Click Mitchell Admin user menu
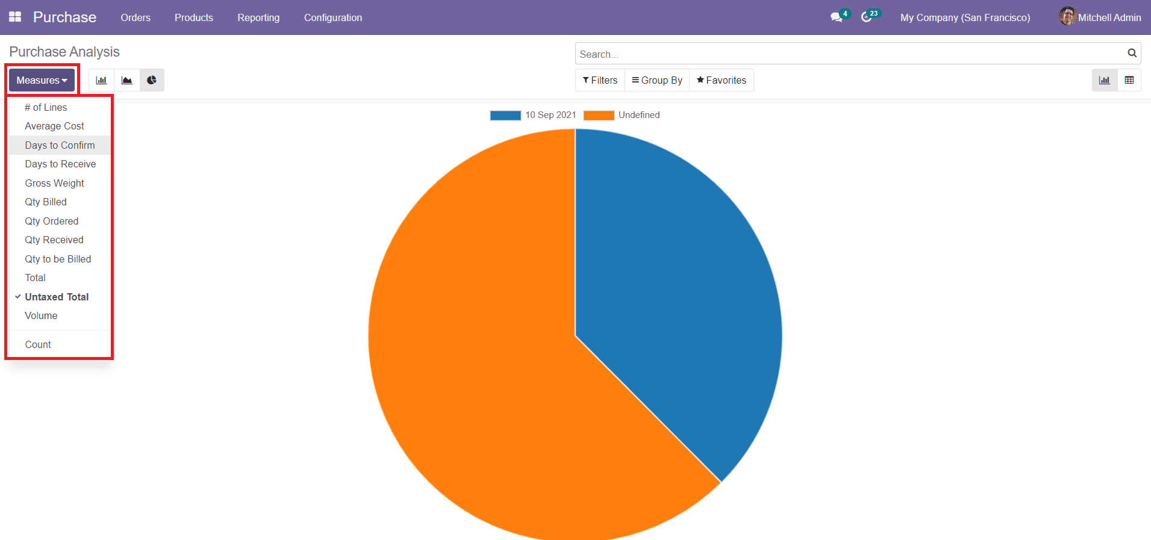This screenshot has height=540, width=1151. (x=1100, y=17)
